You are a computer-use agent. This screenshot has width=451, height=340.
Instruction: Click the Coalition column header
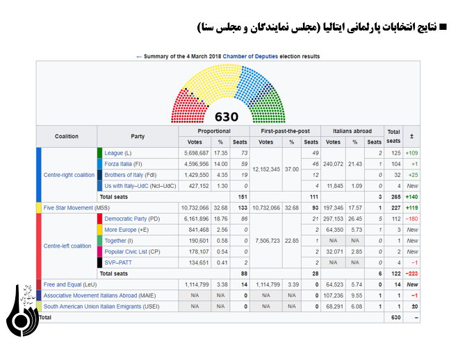pyautogui.click(x=67, y=137)
